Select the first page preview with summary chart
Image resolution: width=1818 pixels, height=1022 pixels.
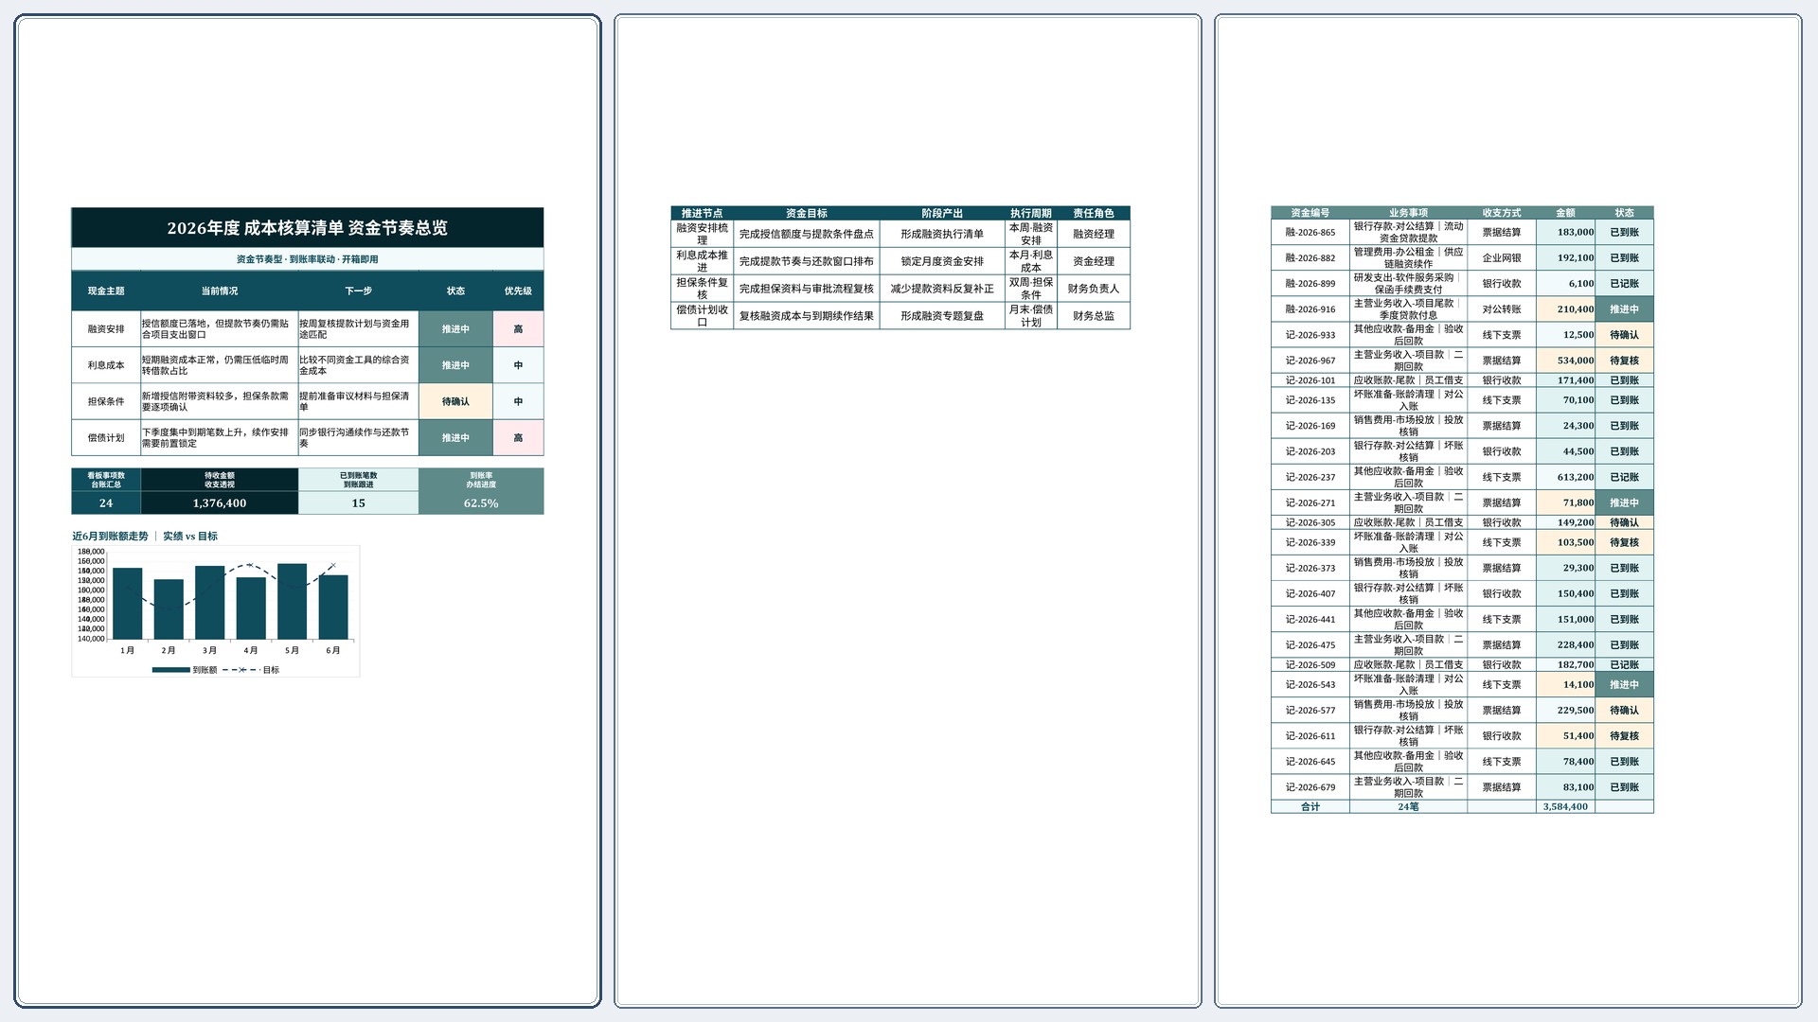pyautogui.click(x=308, y=511)
